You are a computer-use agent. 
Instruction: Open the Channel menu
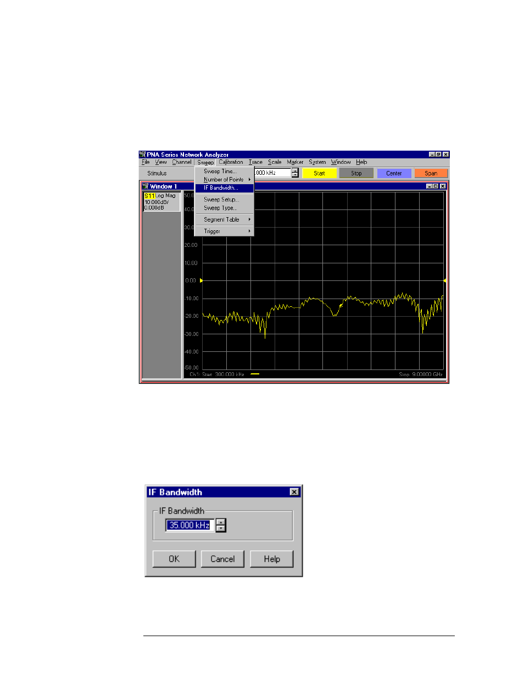(182, 162)
